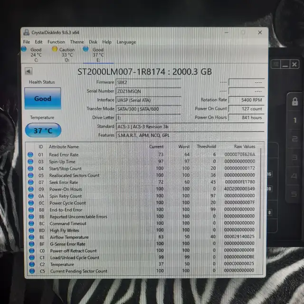Close the background window
Viewport: 304px width, 304px height.
point(294,64)
